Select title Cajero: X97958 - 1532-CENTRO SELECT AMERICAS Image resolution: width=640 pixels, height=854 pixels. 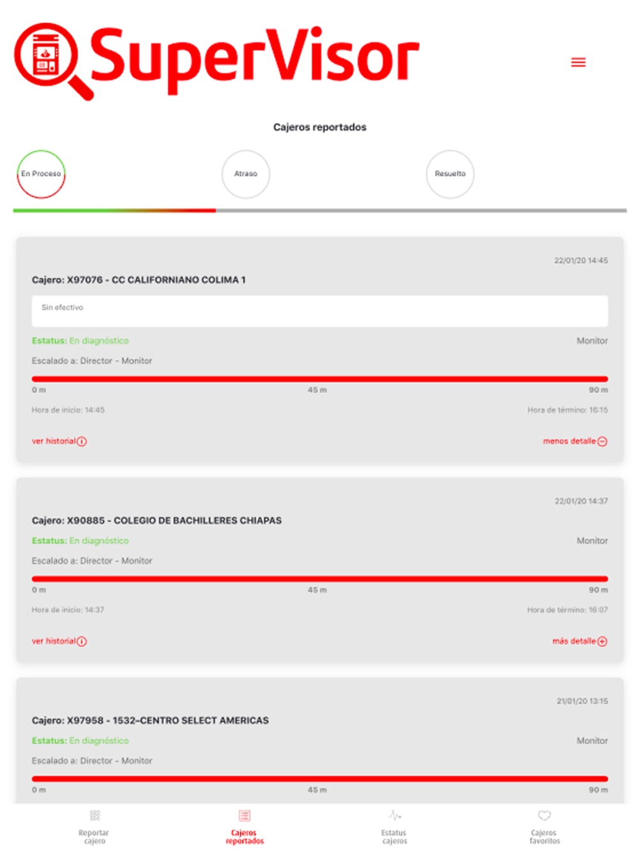click(x=150, y=720)
